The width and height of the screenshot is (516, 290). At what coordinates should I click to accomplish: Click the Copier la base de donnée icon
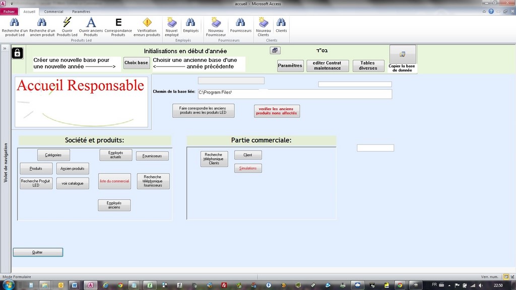pos(402,54)
